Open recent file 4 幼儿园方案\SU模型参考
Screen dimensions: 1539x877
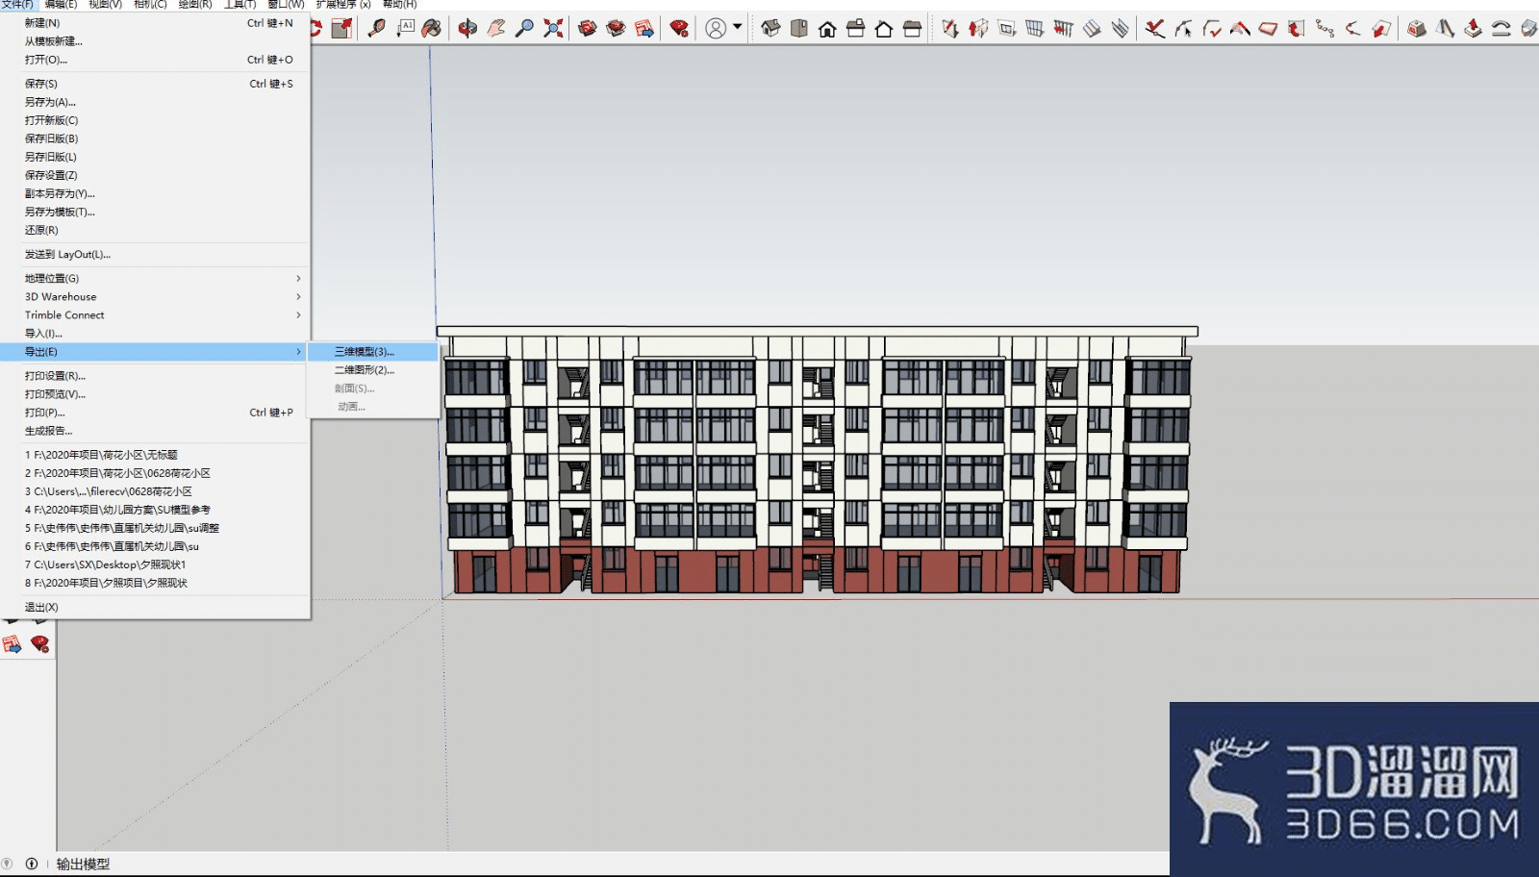coord(155,510)
